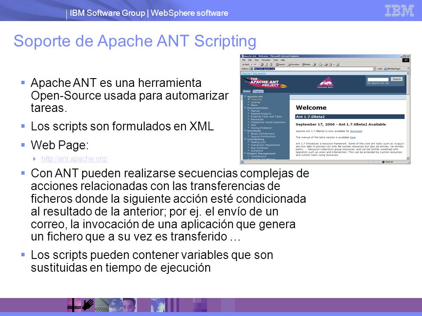Open News in the sidebar navigation

pos(254,105)
